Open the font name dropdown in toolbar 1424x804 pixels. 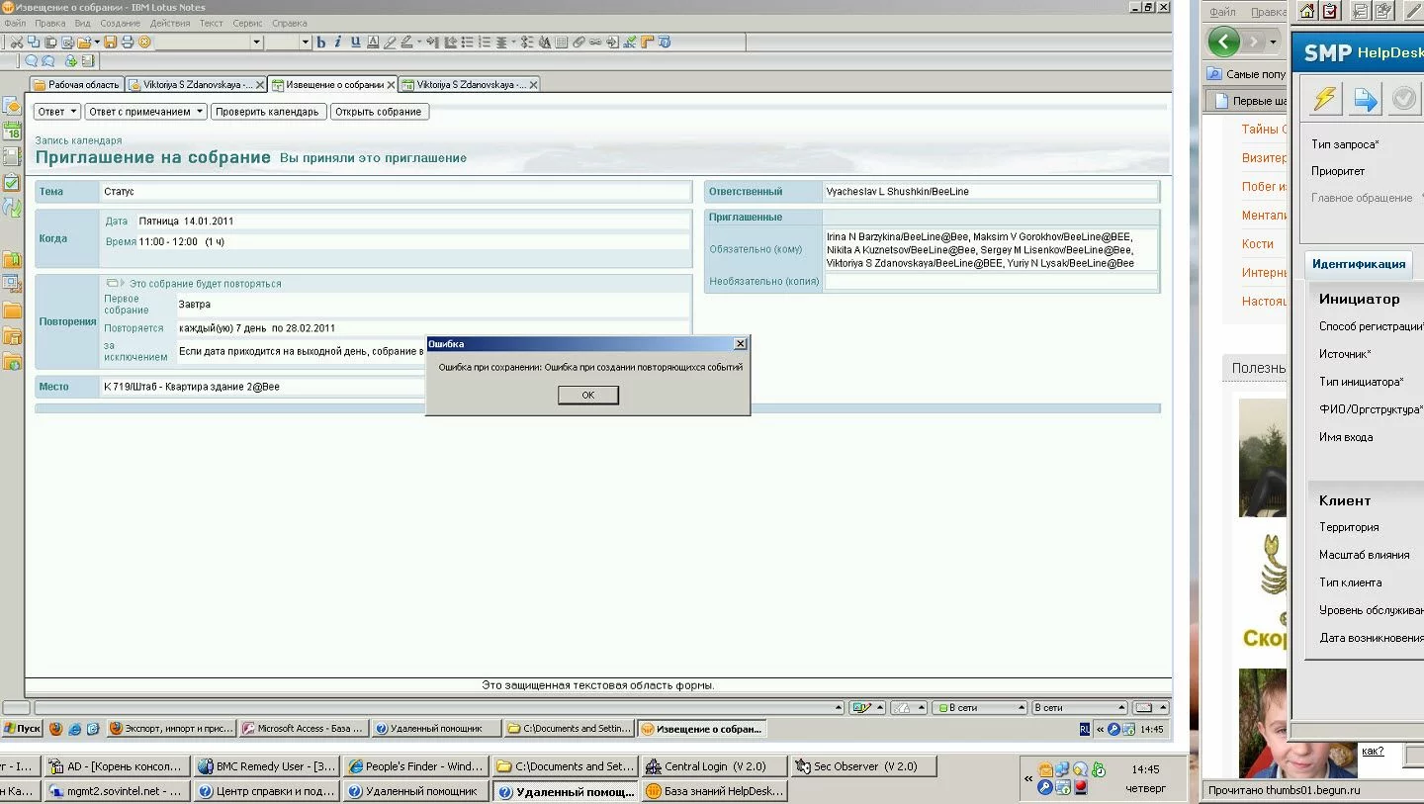256,43
